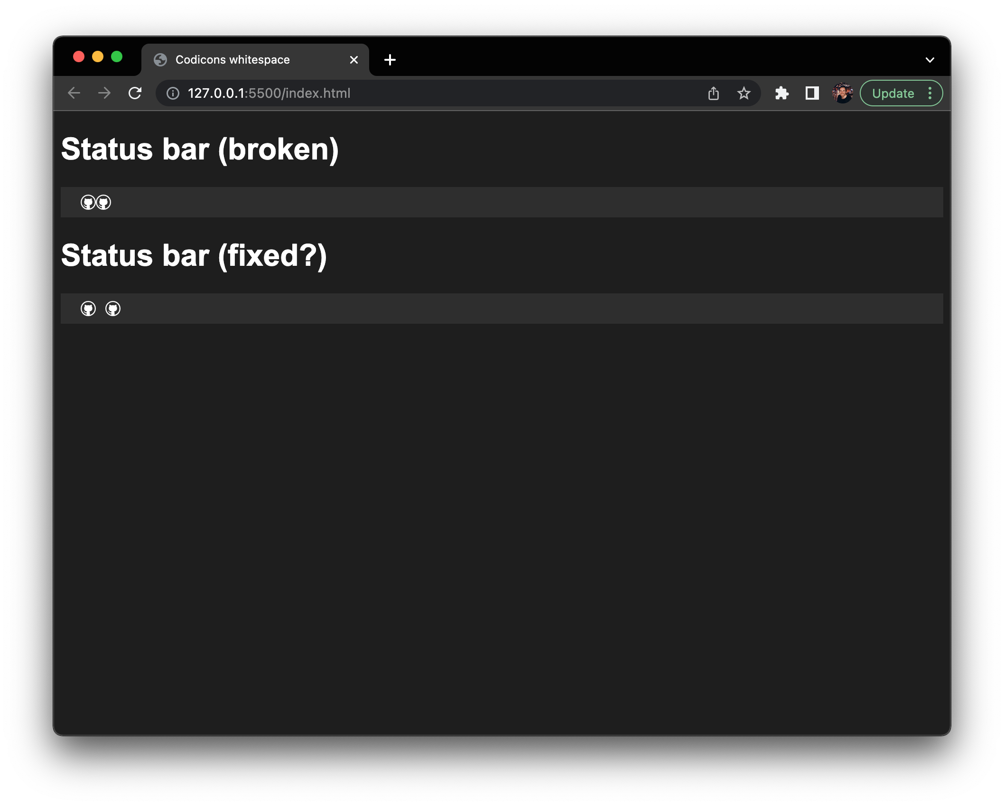Viewport: 1004px width, 806px height.
Task: Click the Update button
Action: [x=892, y=94]
